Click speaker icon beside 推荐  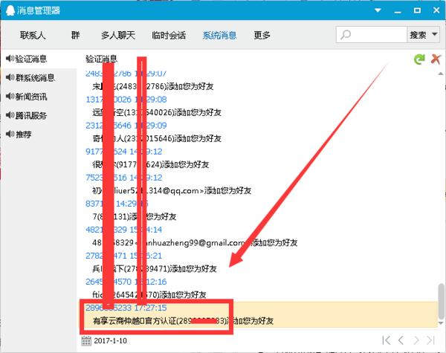10,134
